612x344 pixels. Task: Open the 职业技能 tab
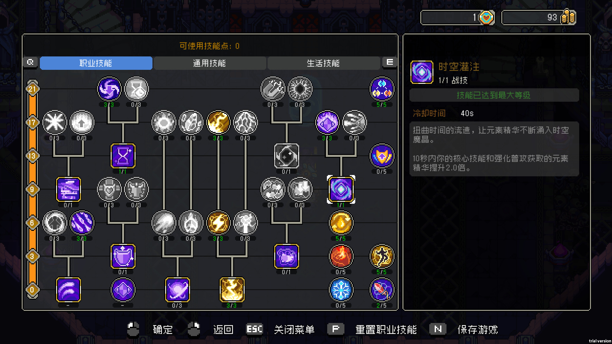(x=96, y=63)
